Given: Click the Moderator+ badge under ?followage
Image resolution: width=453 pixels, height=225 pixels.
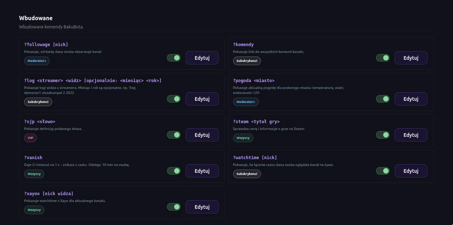Looking at the screenshot, I should [x=37, y=61].
